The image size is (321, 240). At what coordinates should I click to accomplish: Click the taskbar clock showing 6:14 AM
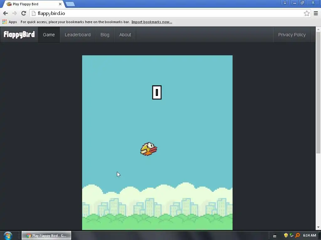pos(309,235)
